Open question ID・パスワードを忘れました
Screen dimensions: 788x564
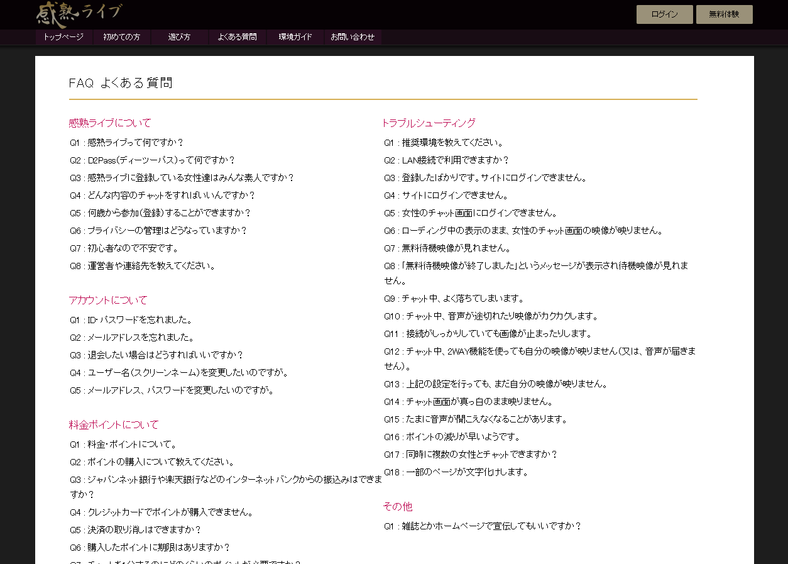coord(131,320)
